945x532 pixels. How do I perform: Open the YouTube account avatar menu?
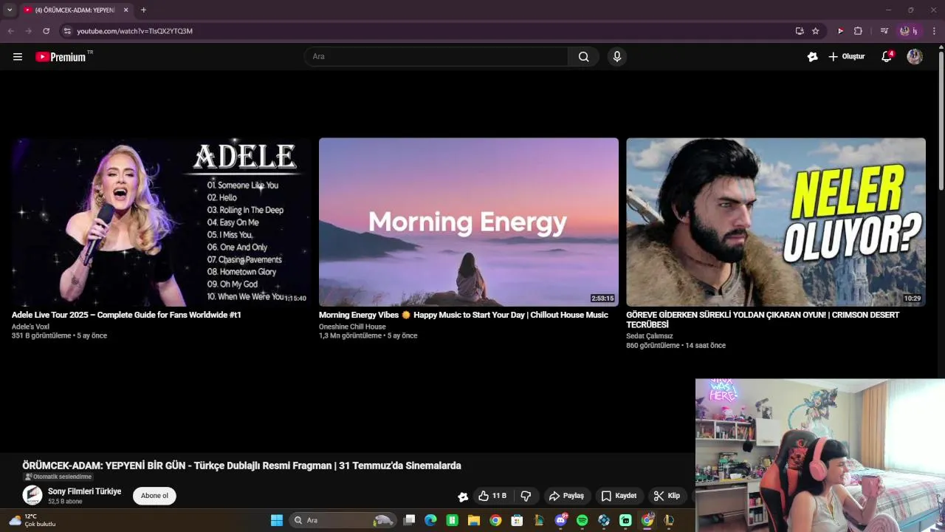(x=915, y=57)
